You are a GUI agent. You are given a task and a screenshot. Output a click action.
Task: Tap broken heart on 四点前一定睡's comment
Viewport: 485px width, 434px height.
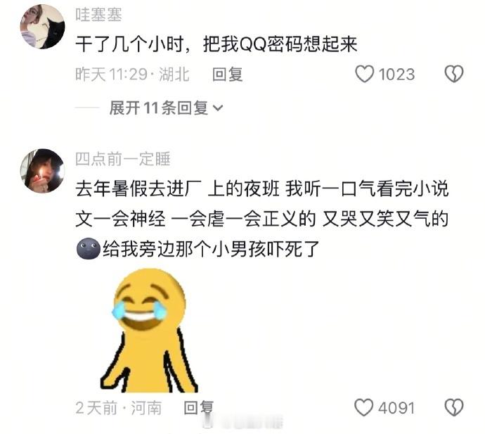[x=454, y=407]
